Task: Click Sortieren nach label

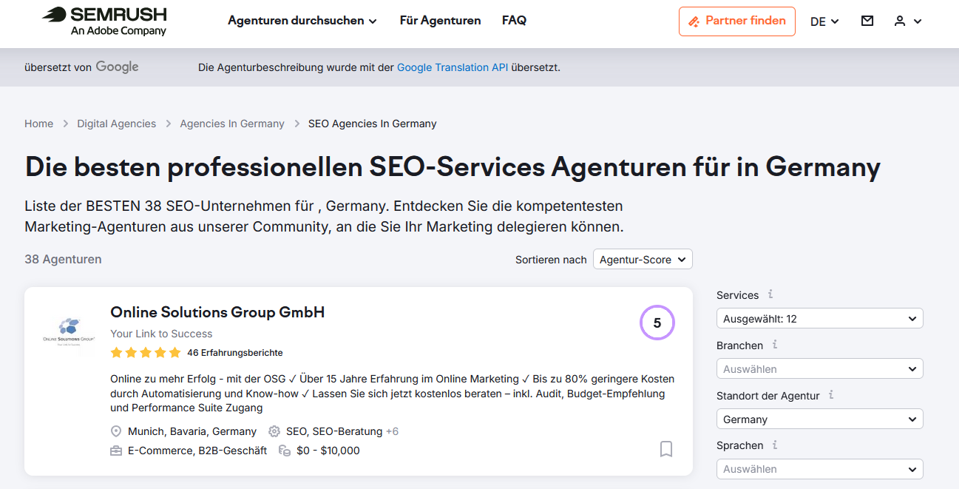Action: (551, 260)
